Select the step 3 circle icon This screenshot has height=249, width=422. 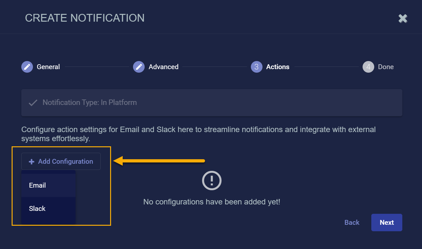click(256, 67)
